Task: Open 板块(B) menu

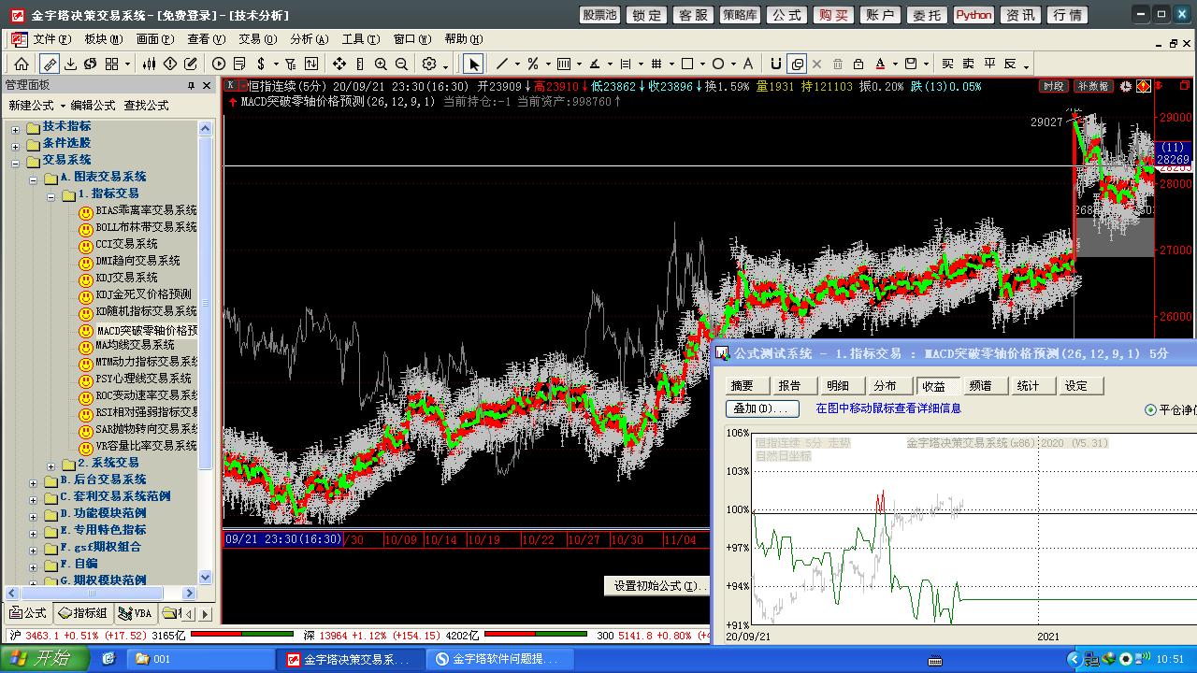Action: click(x=103, y=39)
